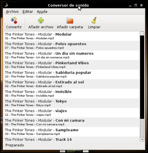This screenshot has width=148, height=153.
Task: Click the orange folder Añadir carpeta icon
Action: [70, 20]
